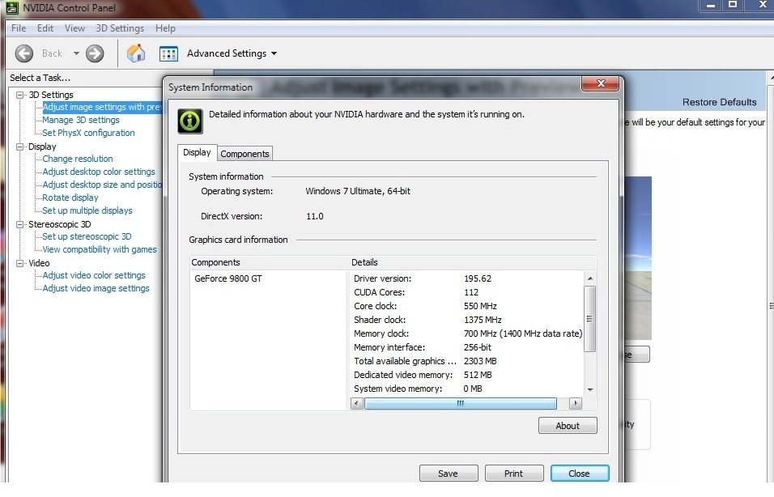Select Set up multiple displays

click(x=87, y=210)
